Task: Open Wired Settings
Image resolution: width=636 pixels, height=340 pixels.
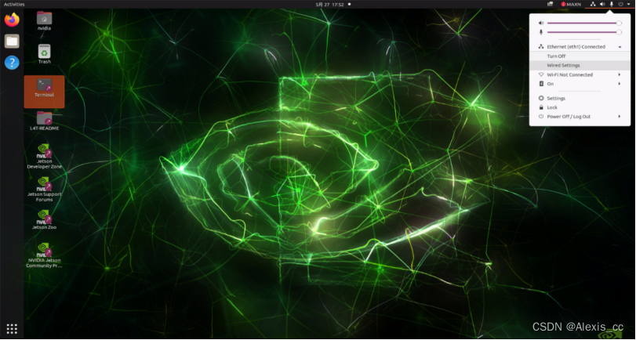Action: point(580,65)
